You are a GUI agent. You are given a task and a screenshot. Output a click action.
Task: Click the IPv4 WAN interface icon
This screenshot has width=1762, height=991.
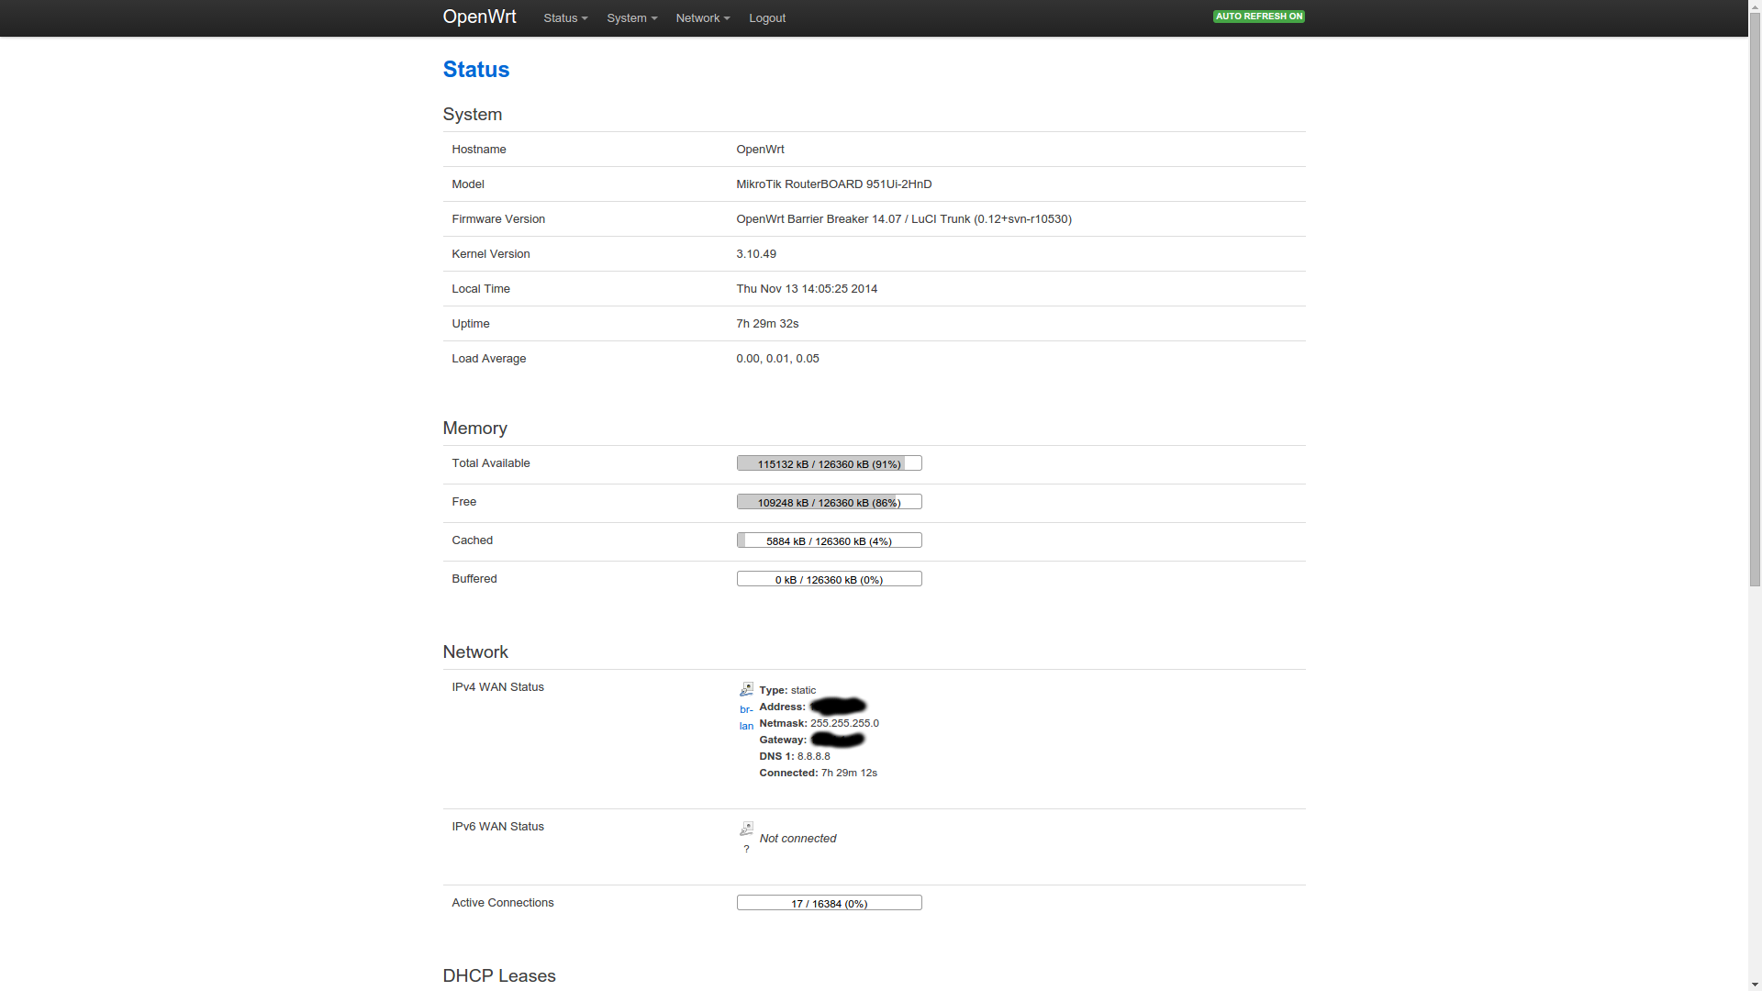pos(746,689)
